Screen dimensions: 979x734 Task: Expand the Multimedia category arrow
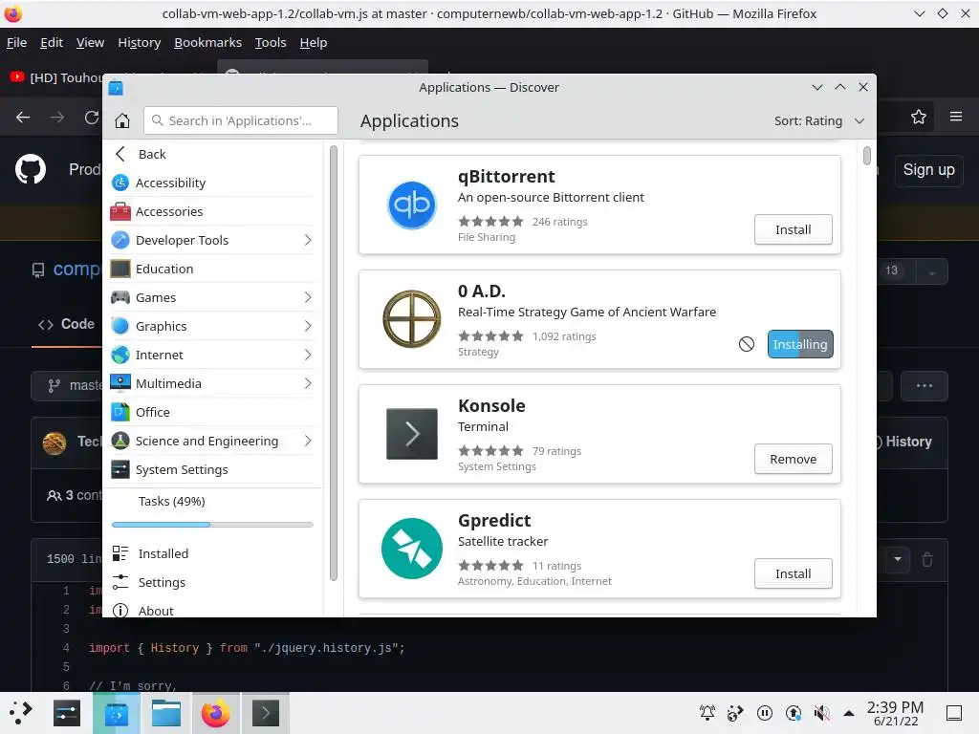click(x=308, y=383)
